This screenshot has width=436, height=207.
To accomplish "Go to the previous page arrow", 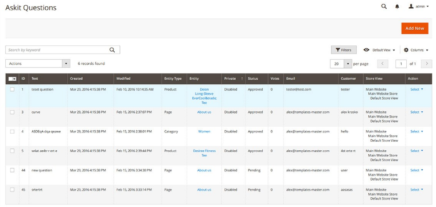I will click(x=383, y=64).
